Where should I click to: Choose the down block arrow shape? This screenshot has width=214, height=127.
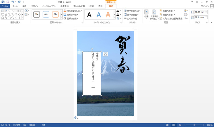(x=19, y=14)
